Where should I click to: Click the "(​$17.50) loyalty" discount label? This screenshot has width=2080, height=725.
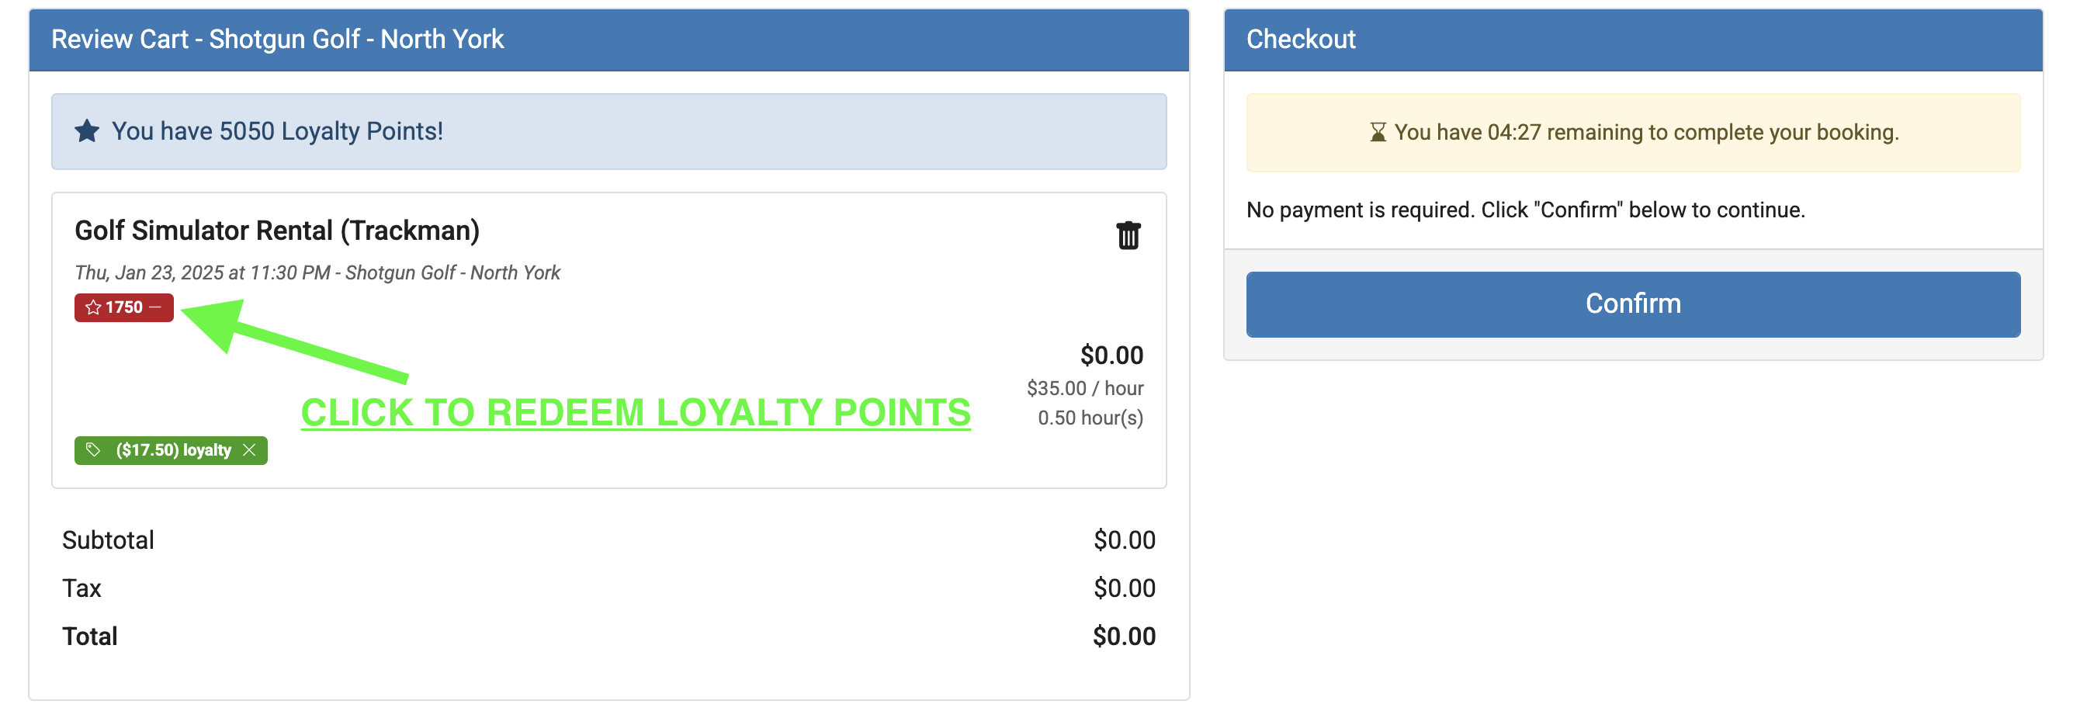[173, 450]
